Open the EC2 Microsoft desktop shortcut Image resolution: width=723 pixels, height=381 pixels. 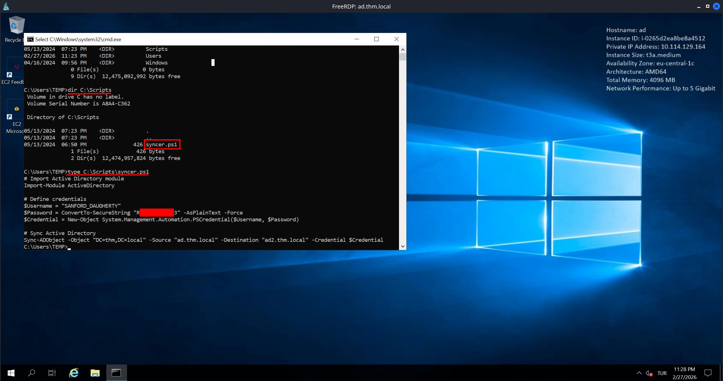tap(16, 110)
